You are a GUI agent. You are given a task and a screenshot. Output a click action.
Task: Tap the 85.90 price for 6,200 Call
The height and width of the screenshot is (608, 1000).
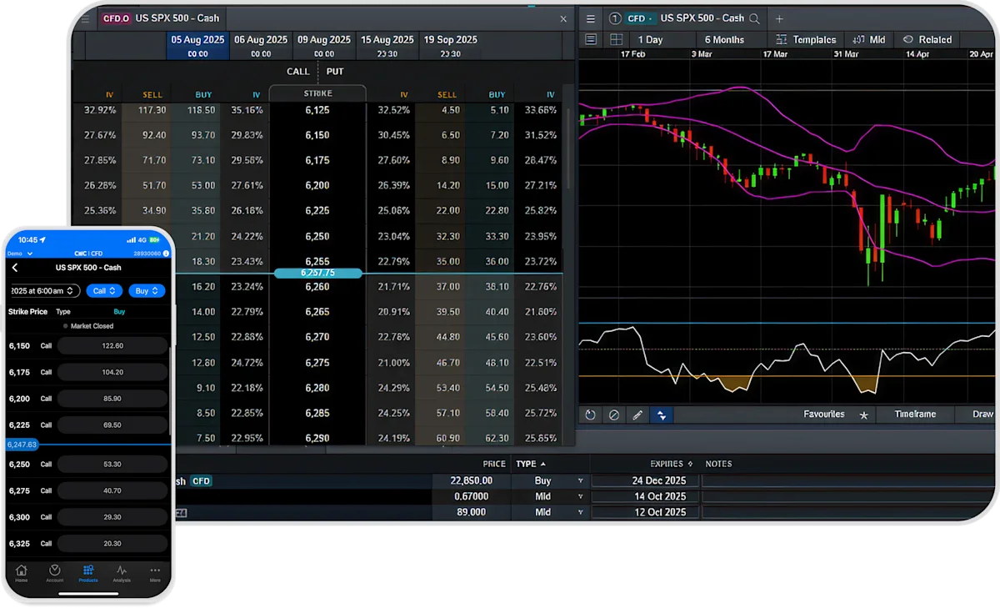(112, 399)
